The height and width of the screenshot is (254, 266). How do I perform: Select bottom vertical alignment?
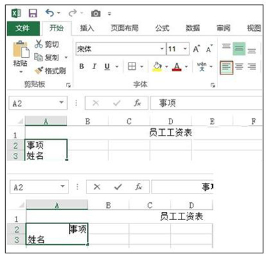point(252,51)
